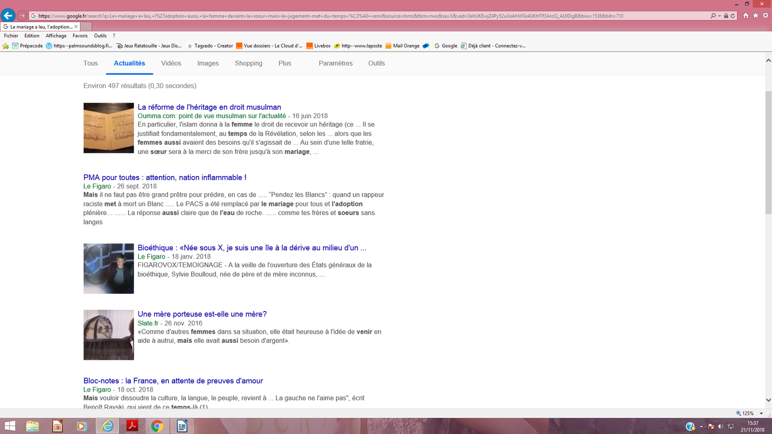Expand the Plus search options

tap(285, 63)
